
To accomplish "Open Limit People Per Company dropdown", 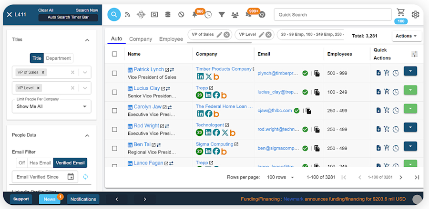I will [x=51, y=106].
